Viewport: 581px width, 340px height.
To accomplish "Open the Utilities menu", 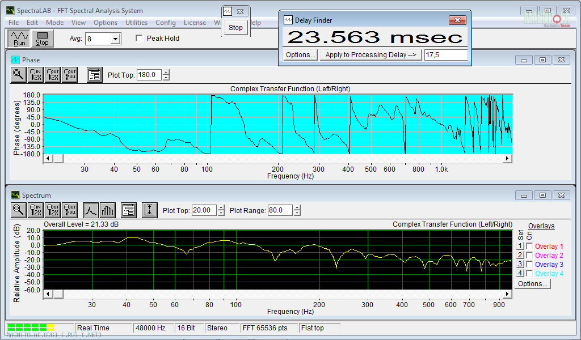I will click(x=136, y=23).
